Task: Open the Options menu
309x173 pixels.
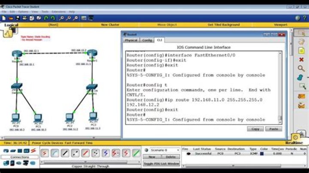Action: tap(23, 12)
